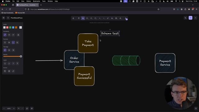Open the Share collaboration button
This screenshot has height=112, width=199.
(x=191, y=18)
